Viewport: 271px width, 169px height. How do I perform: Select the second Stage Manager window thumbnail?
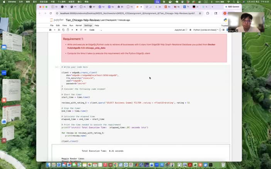12,90
